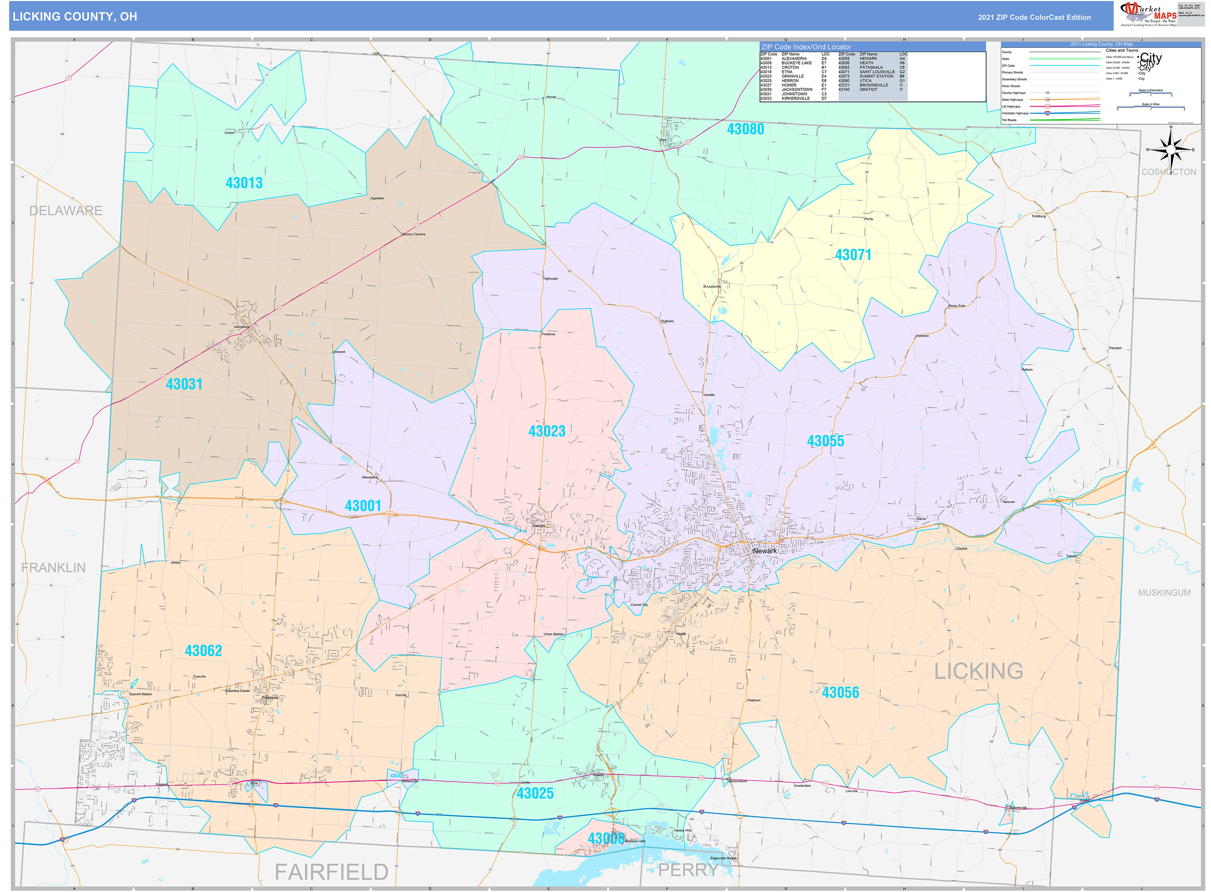The height and width of the screenshot is (892, 1211).
Task: Click the County Highways square marker in the legend
Action: click(x=1047, y=93)
